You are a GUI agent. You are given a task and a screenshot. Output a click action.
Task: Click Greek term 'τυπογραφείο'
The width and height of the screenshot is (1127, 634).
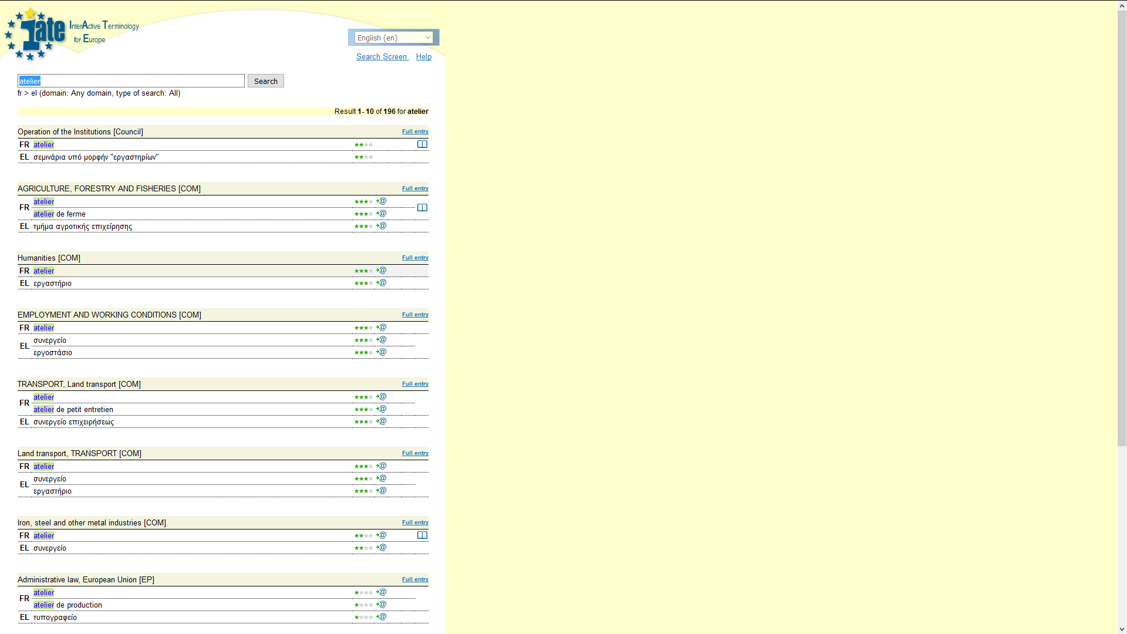coord(55,618)
